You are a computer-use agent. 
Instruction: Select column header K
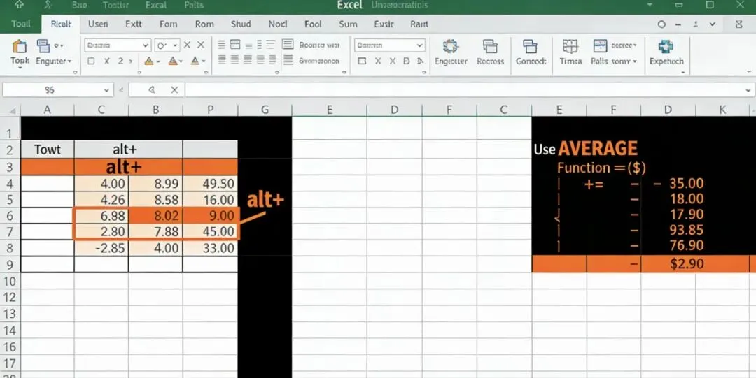722,110
